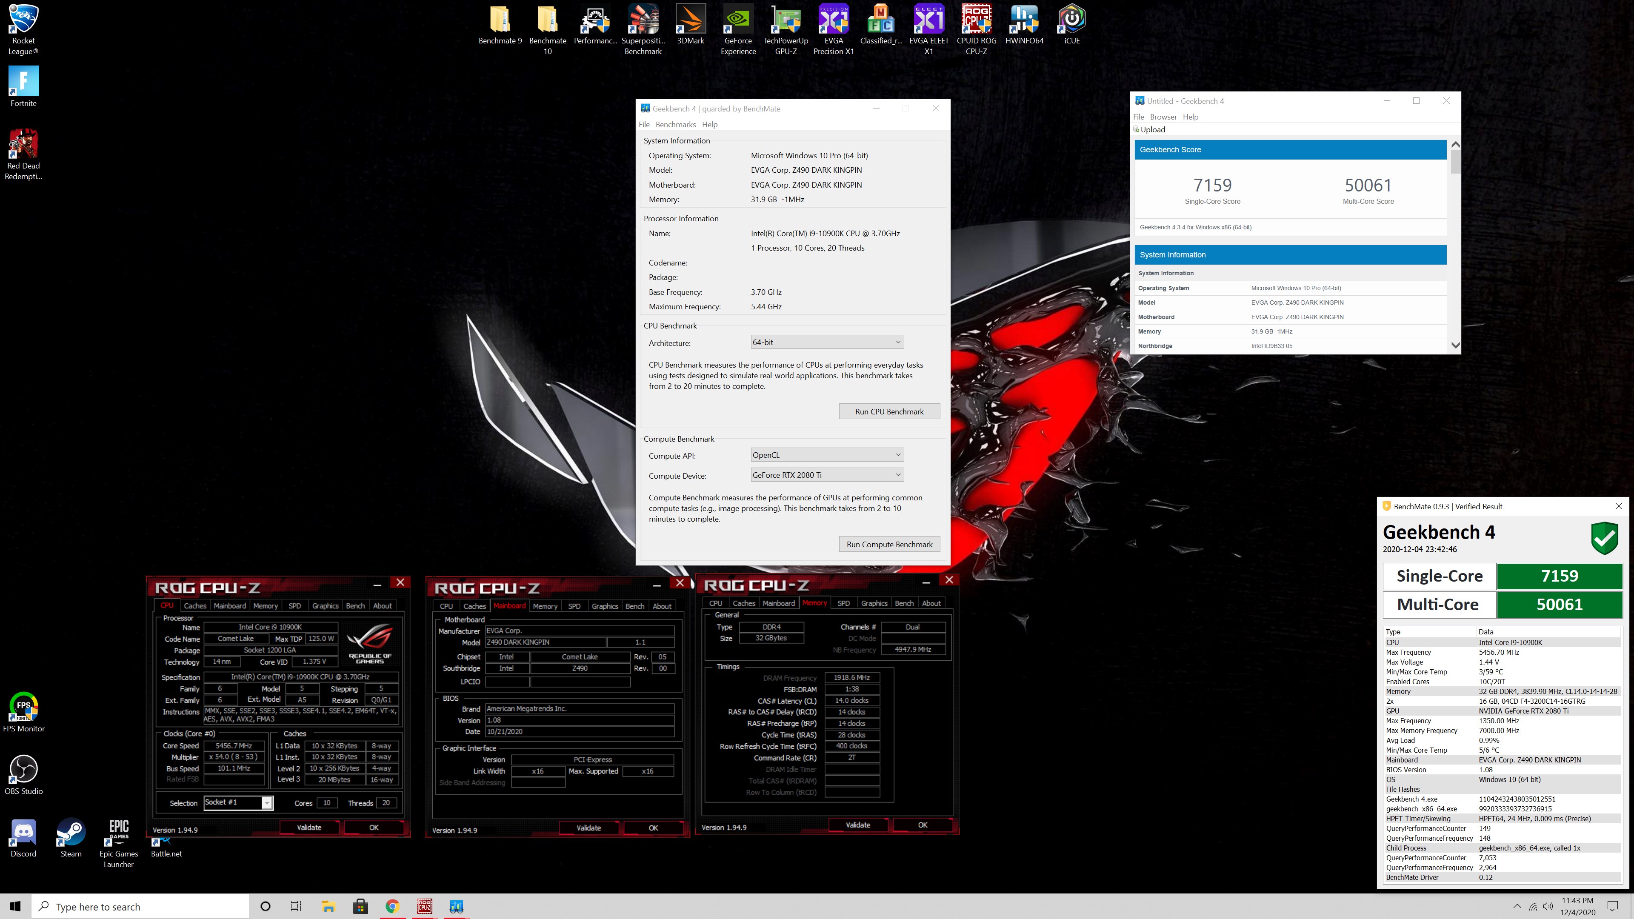The height and width of the screenshot is (919, 1634).
Task: Click OK in Memory CPU-Z window
Action: pyautogui.click(x=922, y=826)
